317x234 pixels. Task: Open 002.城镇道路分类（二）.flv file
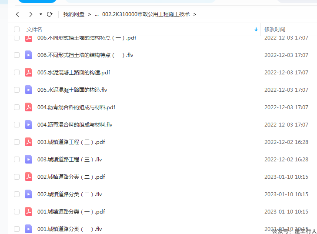click(70, 194)
